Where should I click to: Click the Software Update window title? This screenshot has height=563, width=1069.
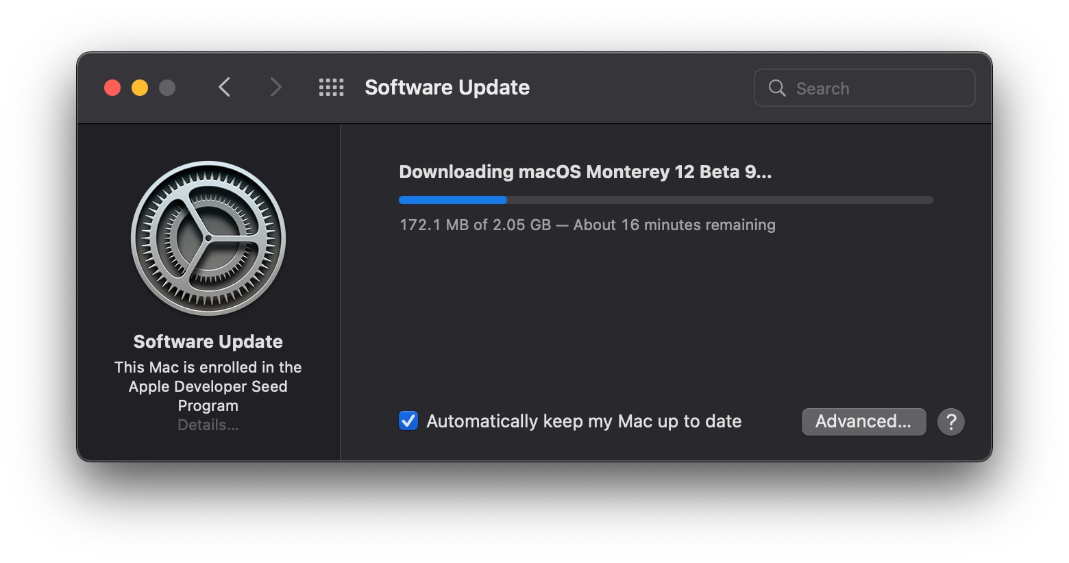pos(447,88)
